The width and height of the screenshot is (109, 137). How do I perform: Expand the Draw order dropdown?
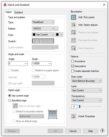87,81
